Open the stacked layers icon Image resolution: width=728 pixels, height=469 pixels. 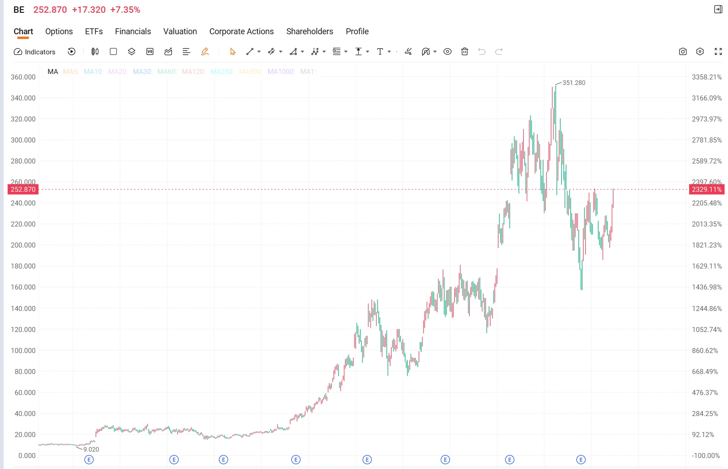pyautogui.click(x=132, y=52)
